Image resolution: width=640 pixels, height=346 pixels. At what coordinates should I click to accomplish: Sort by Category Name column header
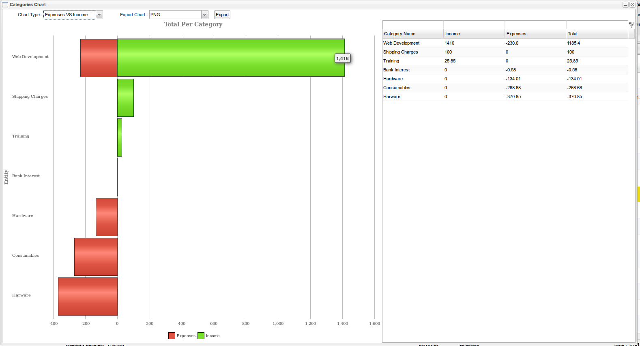pyautogui.click(x=413, y=34)
